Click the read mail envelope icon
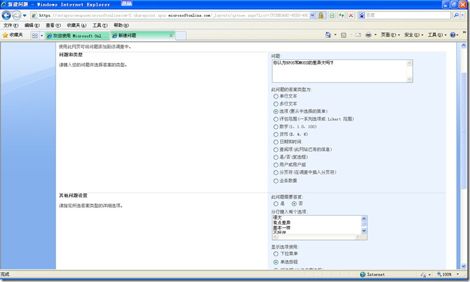The image size is (470, 282). coord(358,35)
